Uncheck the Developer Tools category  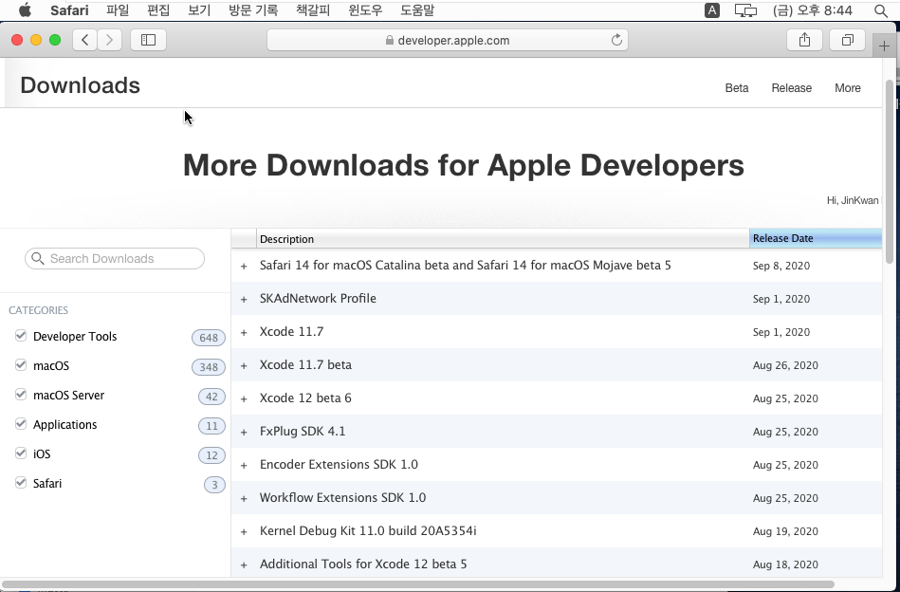[21, 336]
